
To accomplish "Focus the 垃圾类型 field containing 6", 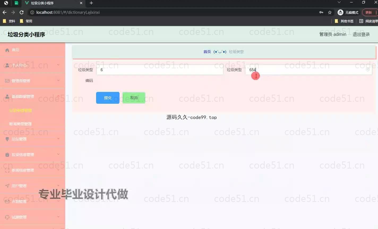I will (x=160, y=70).
